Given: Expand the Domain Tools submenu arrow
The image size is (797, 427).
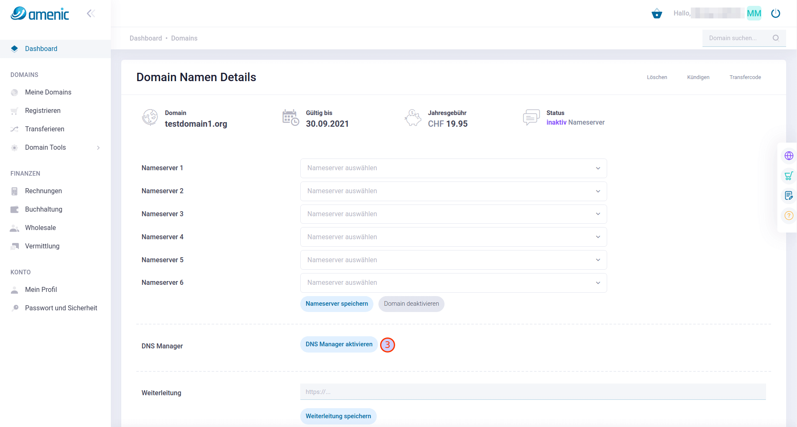Looking at the screenshot, I should 98,148.
